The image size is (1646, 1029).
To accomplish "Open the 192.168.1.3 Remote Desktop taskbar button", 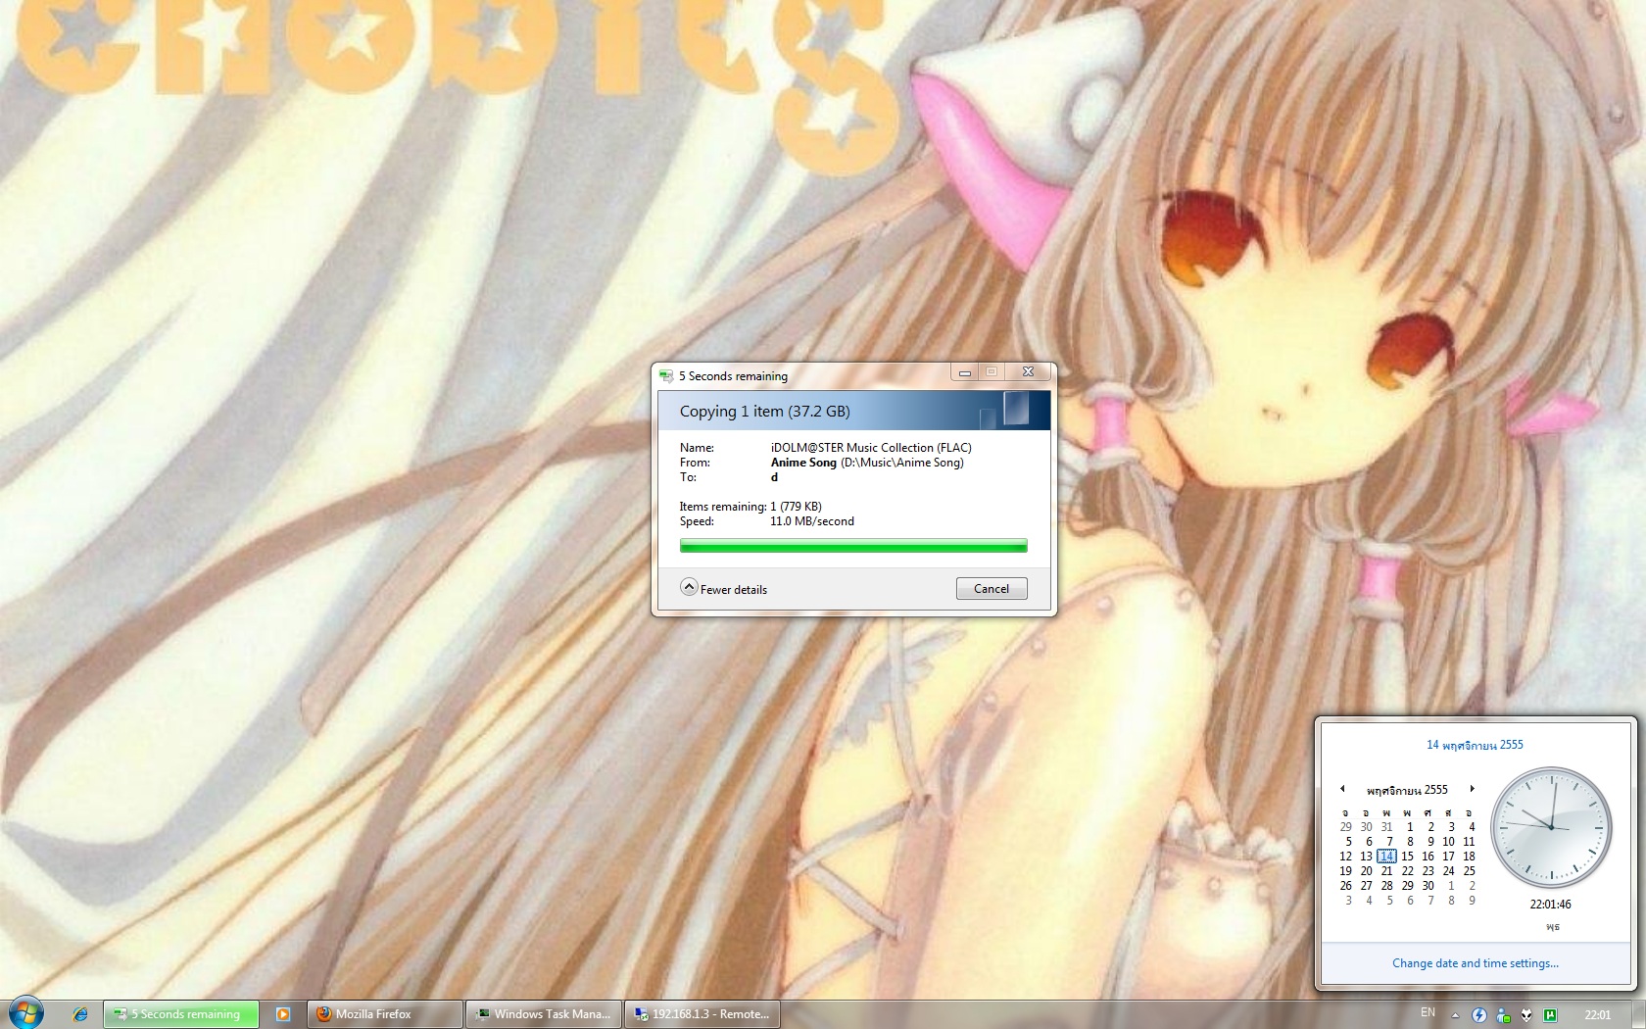I will pyautogui.click(x=702, y=1014).
